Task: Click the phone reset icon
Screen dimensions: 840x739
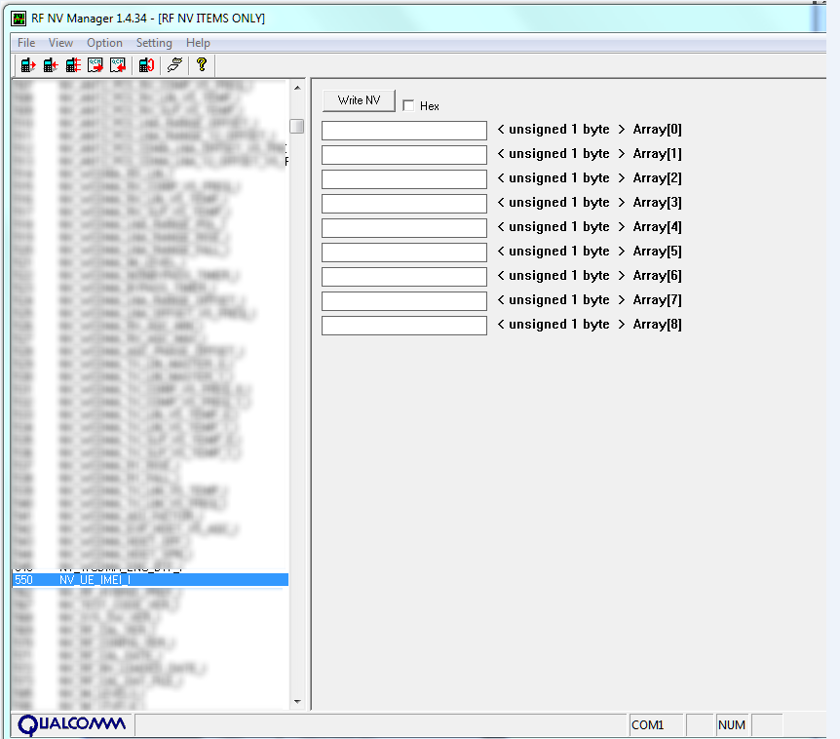Action: [146, 65]
